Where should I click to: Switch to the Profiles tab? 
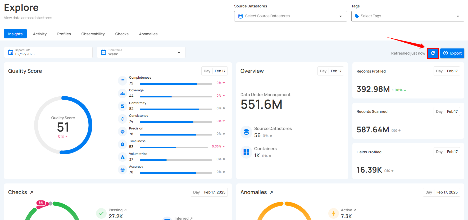[x=64, y=34]
